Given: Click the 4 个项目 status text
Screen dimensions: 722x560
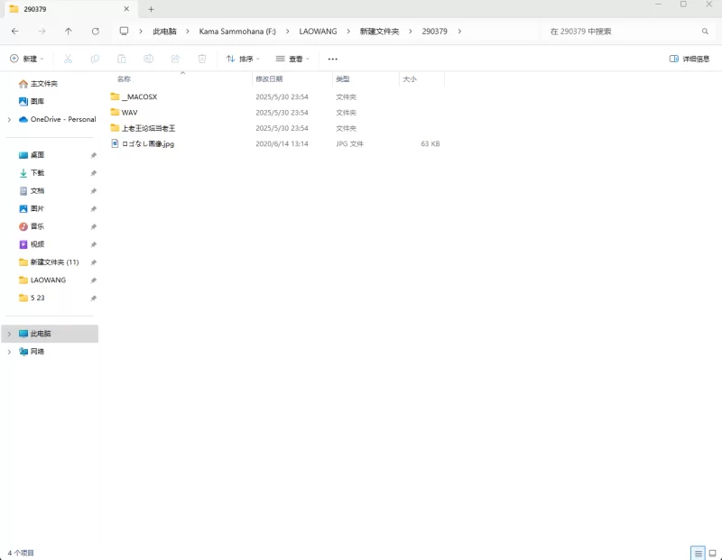Looking at the screenshot, I should (x=21, y=553).
